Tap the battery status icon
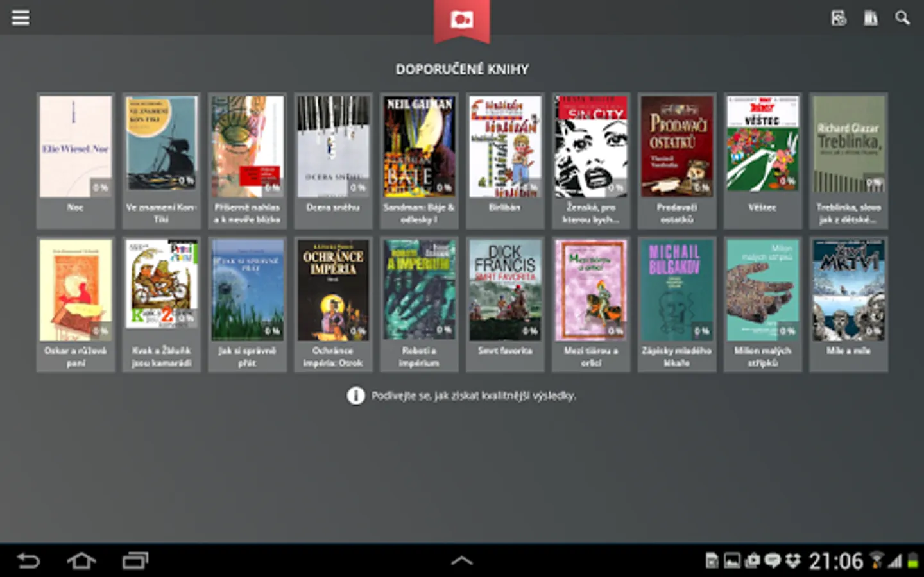 [x=912, y=561]
